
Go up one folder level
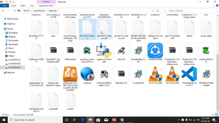(x=15, y=11)
